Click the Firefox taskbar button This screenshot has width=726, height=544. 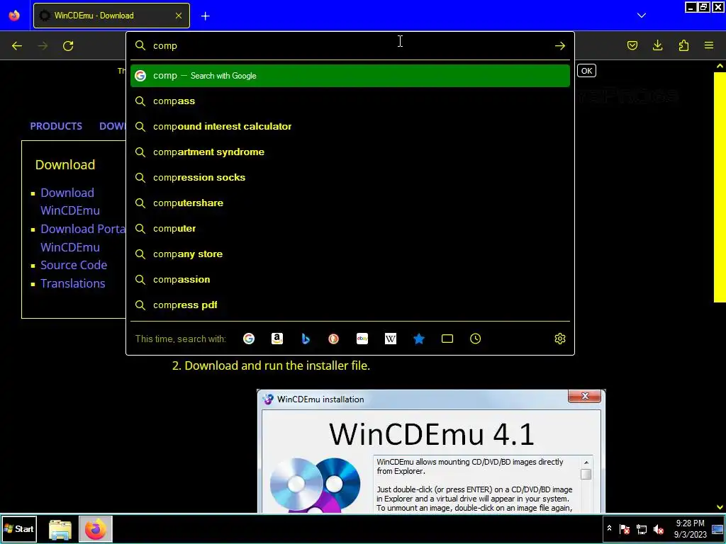click(96, 529)
